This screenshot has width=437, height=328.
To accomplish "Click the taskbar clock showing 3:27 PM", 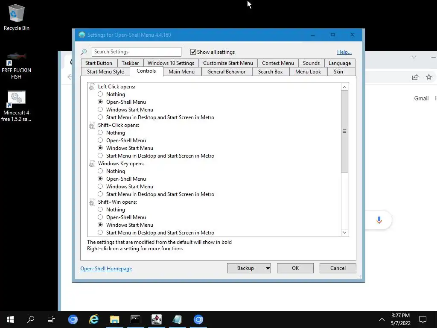I will (400, 319).
